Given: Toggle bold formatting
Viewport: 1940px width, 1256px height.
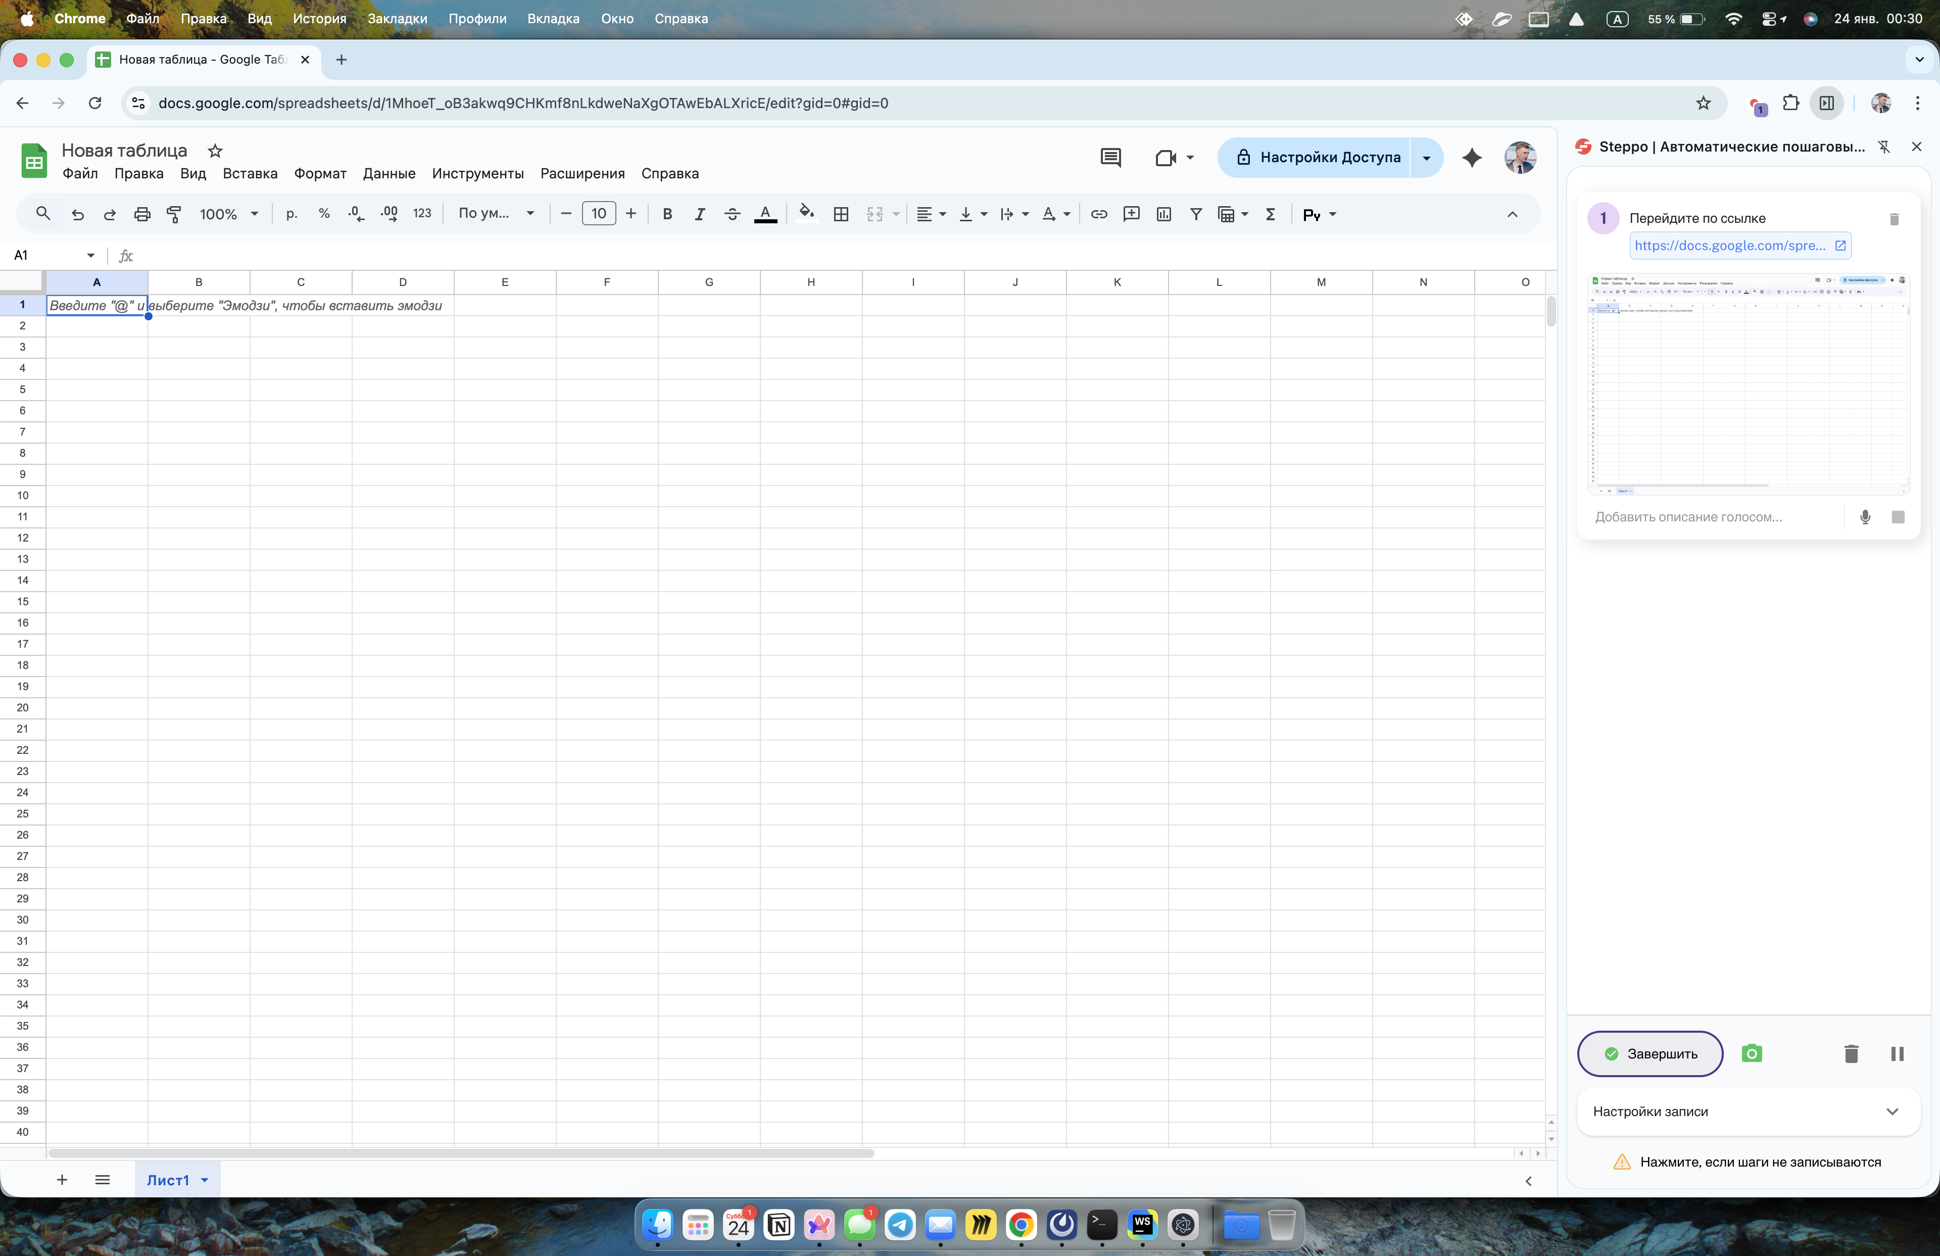Looking at the screenshot, I should pos(667,214).
